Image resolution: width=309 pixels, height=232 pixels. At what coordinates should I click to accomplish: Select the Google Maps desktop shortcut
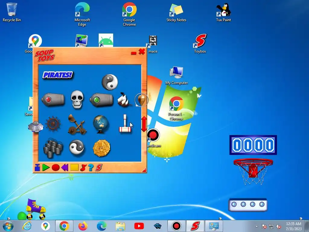tap(35, 41)
